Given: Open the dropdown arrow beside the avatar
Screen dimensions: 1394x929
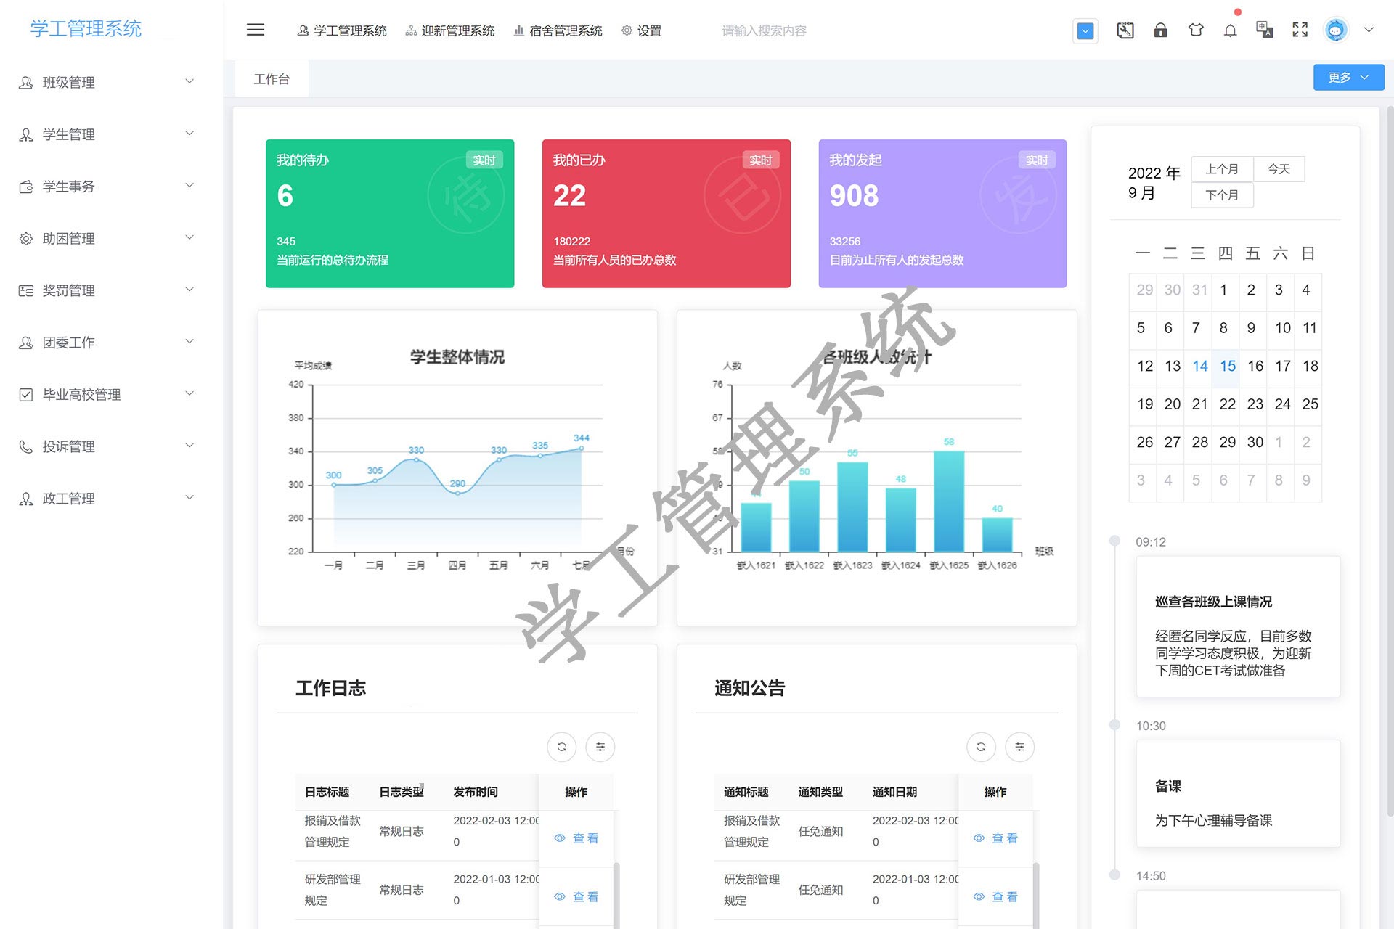Looking at the screenshot, I should point(1369,30).
